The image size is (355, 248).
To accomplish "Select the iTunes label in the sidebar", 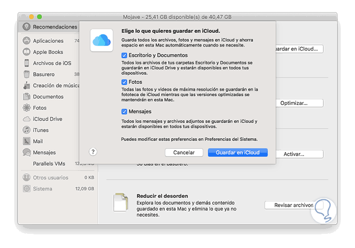I will 41,130.
